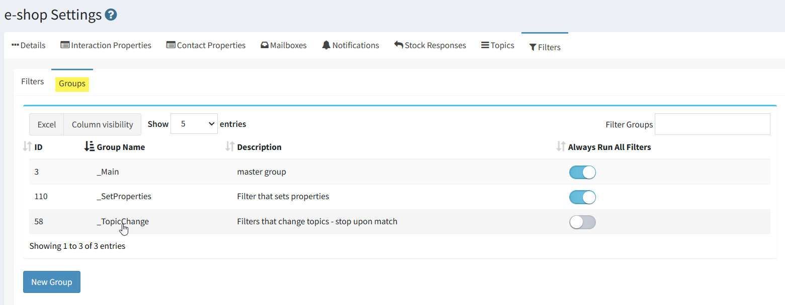Click the Filter Groups search field
The width and height of the screenshot is (785, 305).
pyautogui.click(x=712, y=124)
